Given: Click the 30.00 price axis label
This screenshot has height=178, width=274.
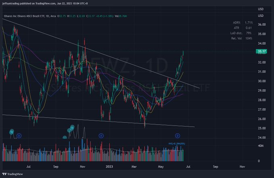Looking at the screenshot, I should 262,81.
